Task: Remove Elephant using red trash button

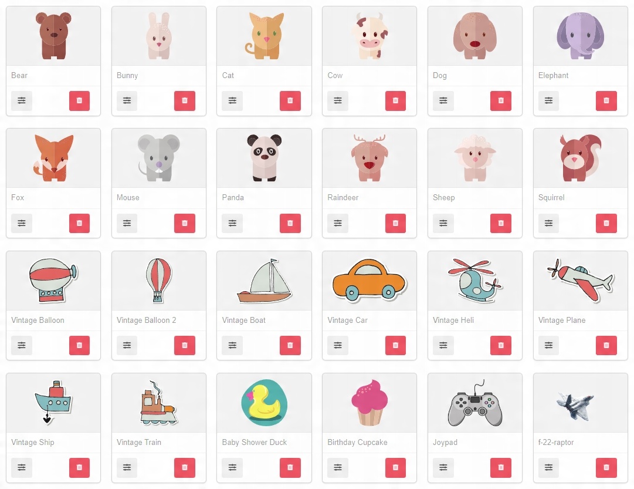Action: pos(606,101)
